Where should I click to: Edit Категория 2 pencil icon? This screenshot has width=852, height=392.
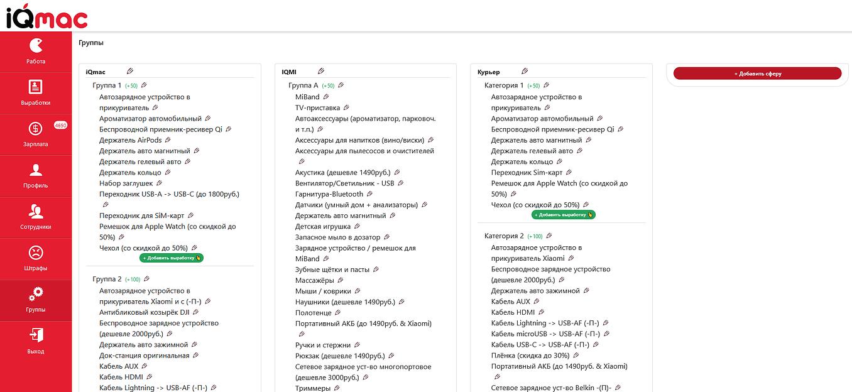pyautogui.click(x=549, y=236)
